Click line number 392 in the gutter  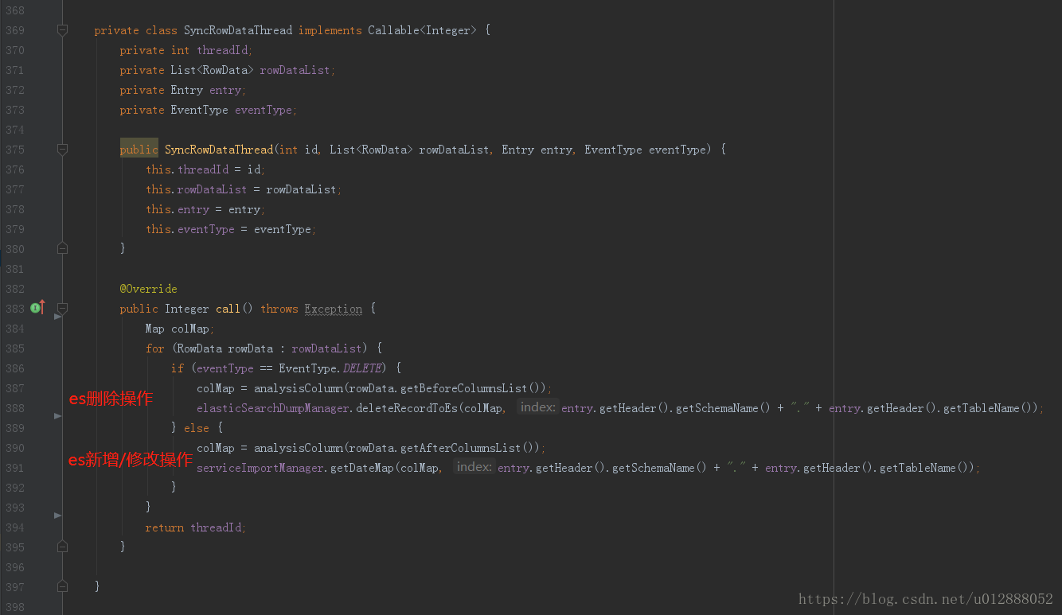(14, 488)
